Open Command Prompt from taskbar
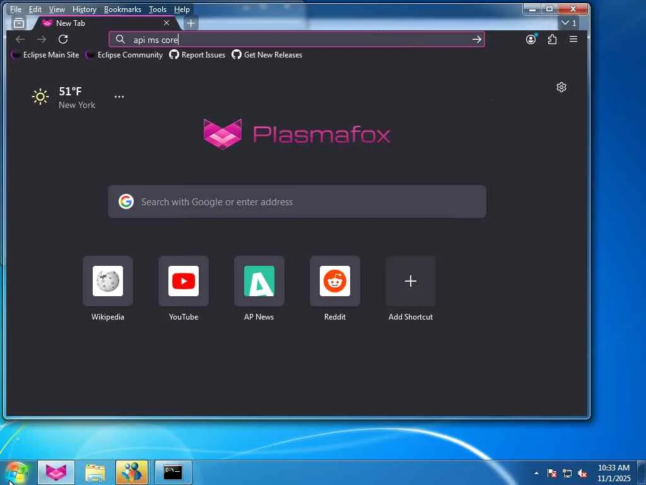 click(x=173, y=472)
